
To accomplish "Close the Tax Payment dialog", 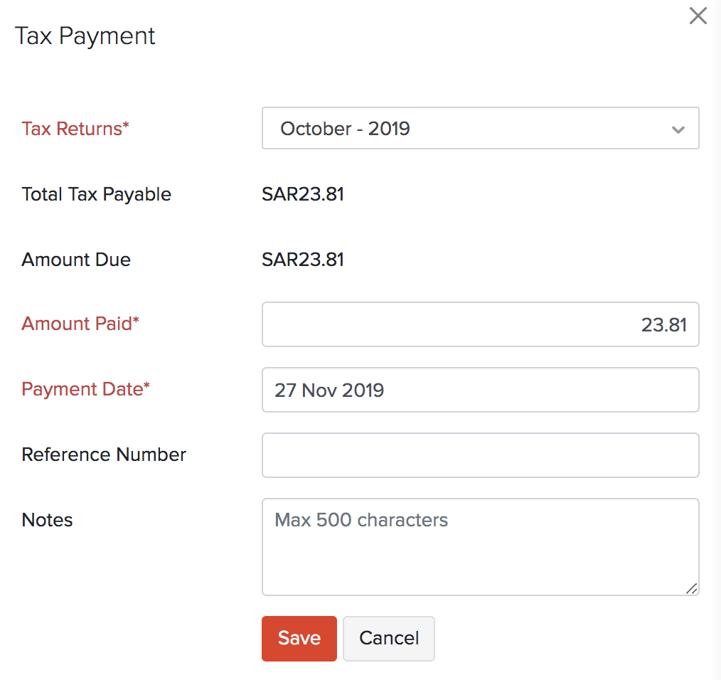I will (x=698, y=16).
